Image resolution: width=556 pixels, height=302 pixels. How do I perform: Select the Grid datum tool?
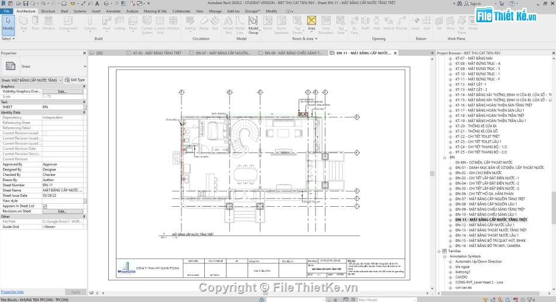pos(427,24)
